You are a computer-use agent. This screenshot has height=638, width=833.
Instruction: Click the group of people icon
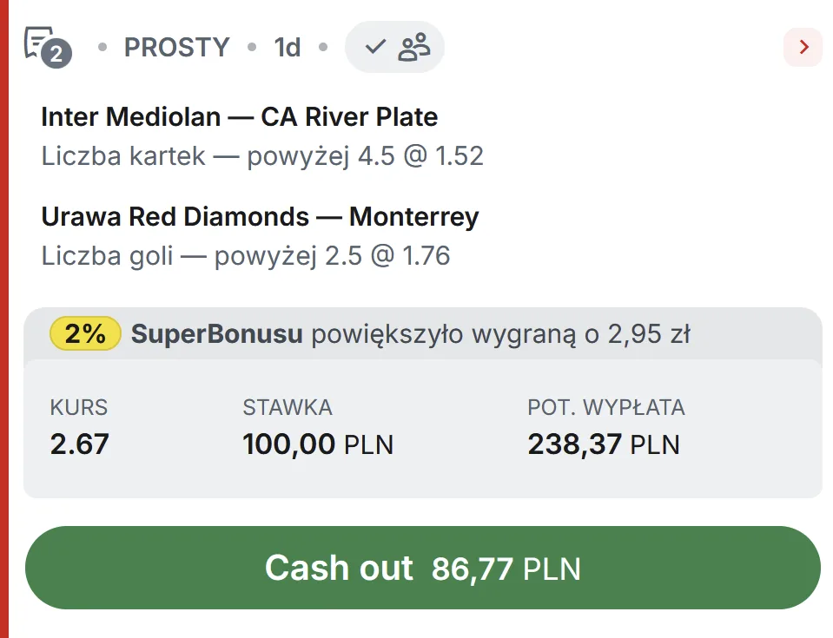coord(414,47)
